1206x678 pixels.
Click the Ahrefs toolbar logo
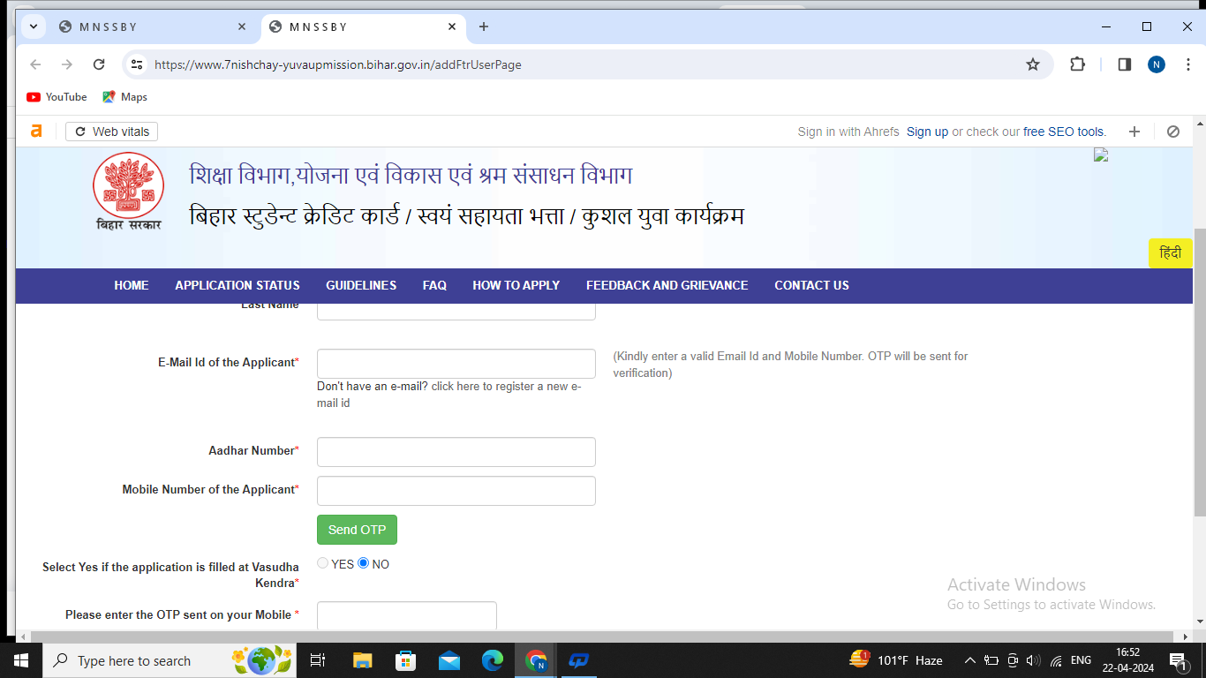35,131
